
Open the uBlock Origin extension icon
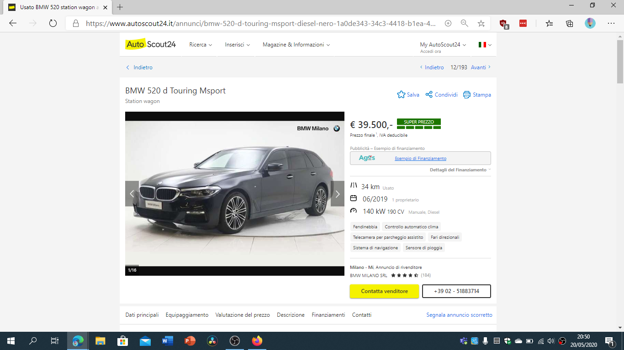[504, 24]
